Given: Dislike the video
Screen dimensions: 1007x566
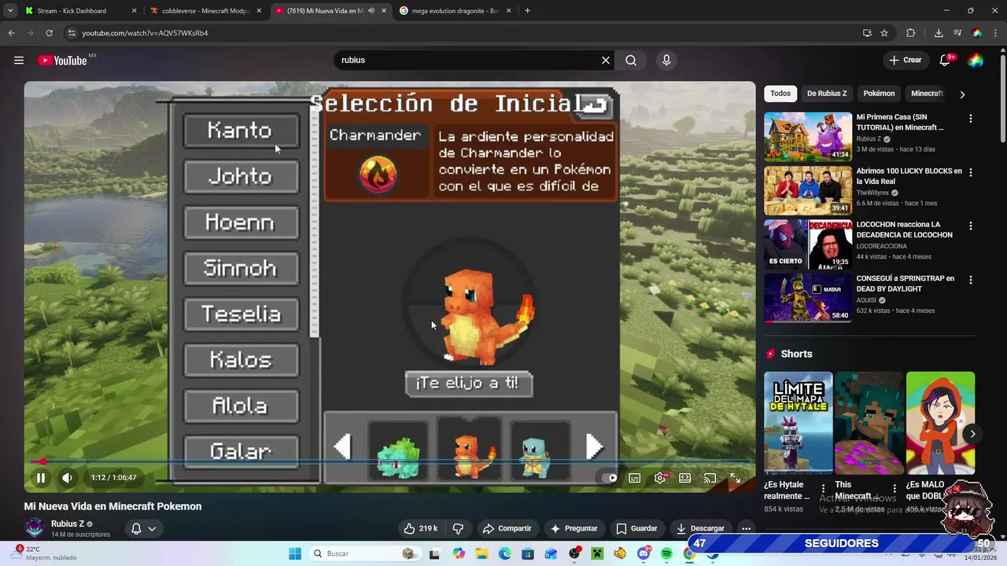Looking at the screenshot, I should pyautogui.click(x=458, y=528).
